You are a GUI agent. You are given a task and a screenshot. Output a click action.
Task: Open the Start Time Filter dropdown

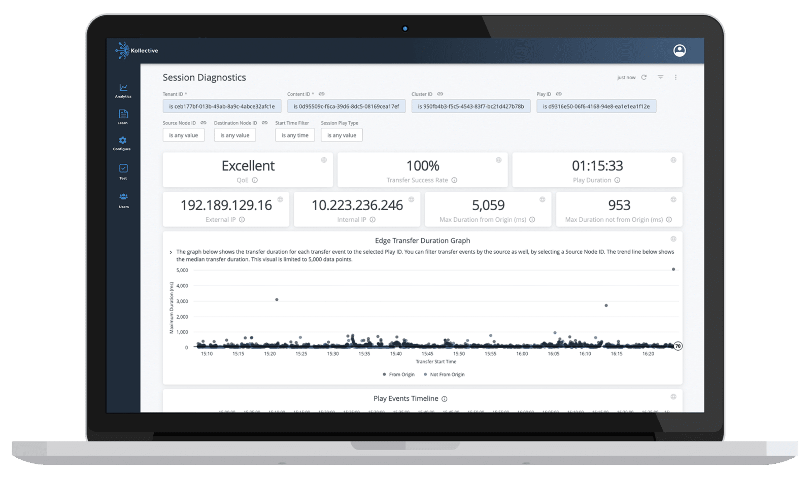click(x=295, y=135)
